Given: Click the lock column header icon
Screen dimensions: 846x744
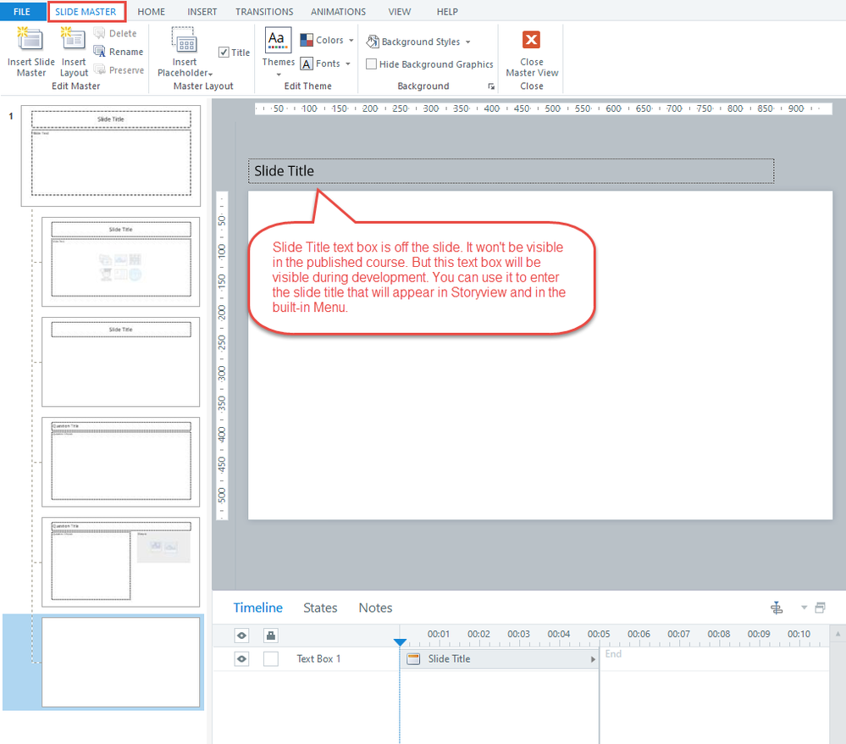Looking at the screenshot, I should [x=271, y=635].
